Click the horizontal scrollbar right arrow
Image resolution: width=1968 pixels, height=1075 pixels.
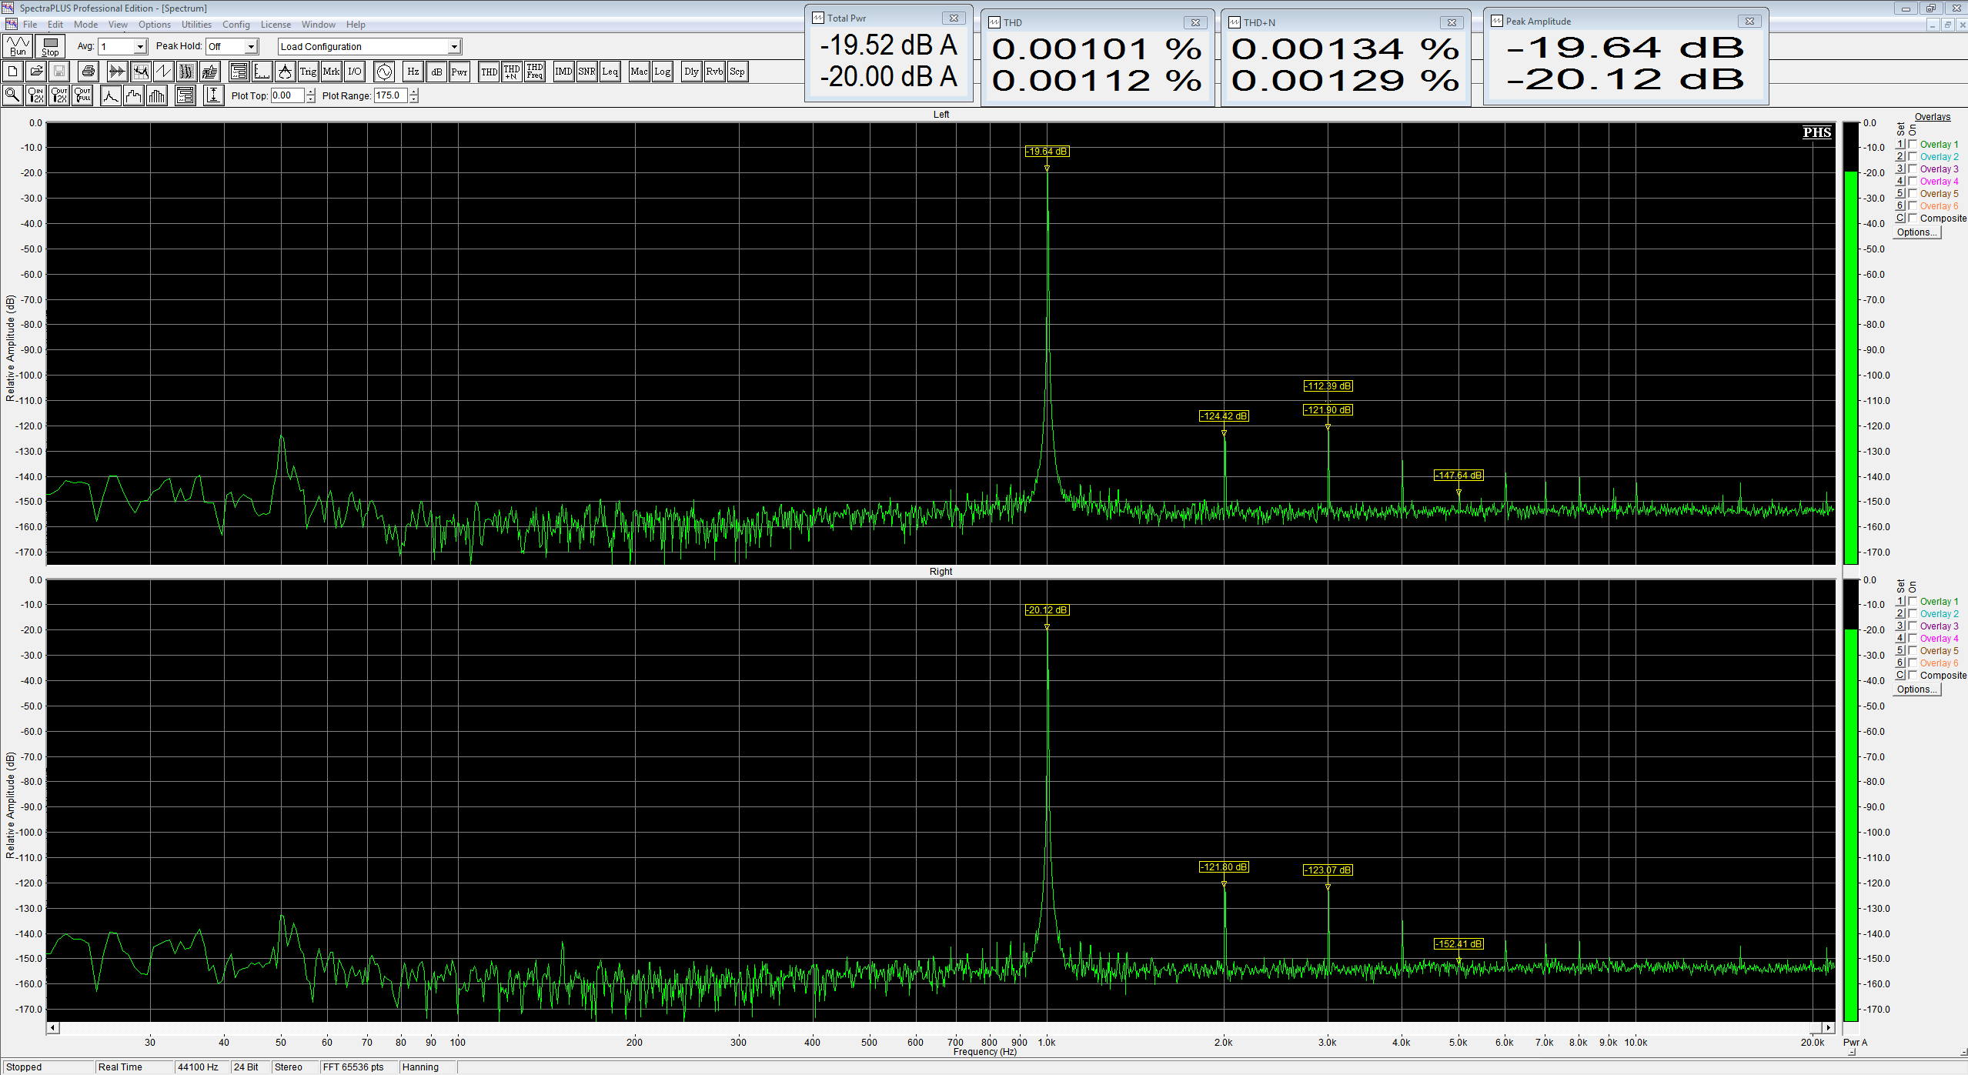[x=1829, y=1027]
